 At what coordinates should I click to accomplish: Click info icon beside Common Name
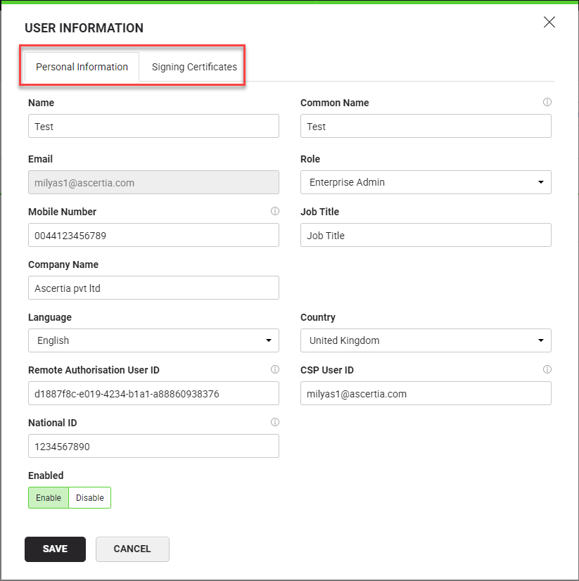[547, 103]
